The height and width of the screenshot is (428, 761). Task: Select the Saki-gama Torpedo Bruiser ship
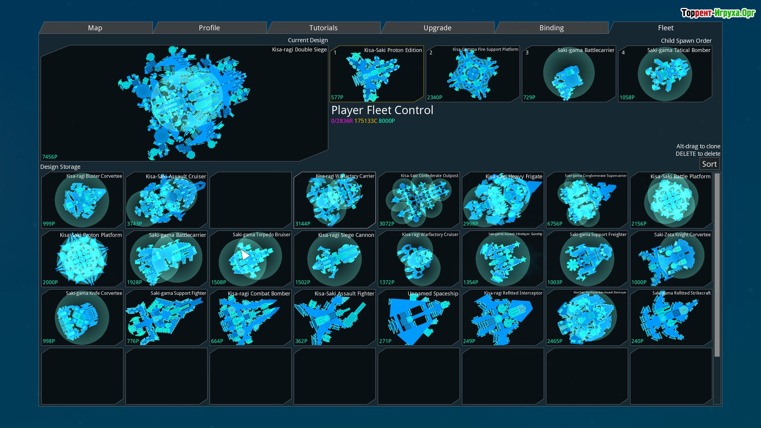click(250, 259)
